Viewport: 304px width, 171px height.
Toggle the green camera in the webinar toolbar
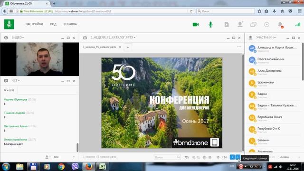coord(196,24)
